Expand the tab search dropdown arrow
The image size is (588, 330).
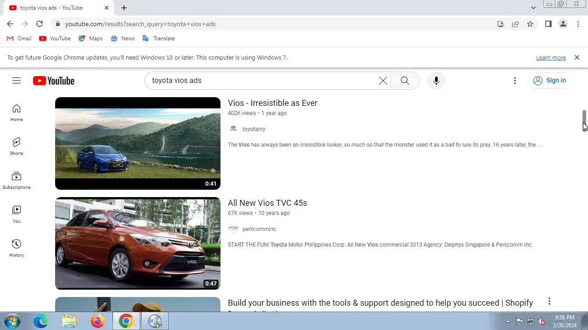[533, 8]
